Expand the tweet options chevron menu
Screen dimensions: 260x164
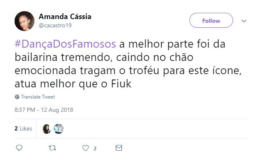(243, 21)
